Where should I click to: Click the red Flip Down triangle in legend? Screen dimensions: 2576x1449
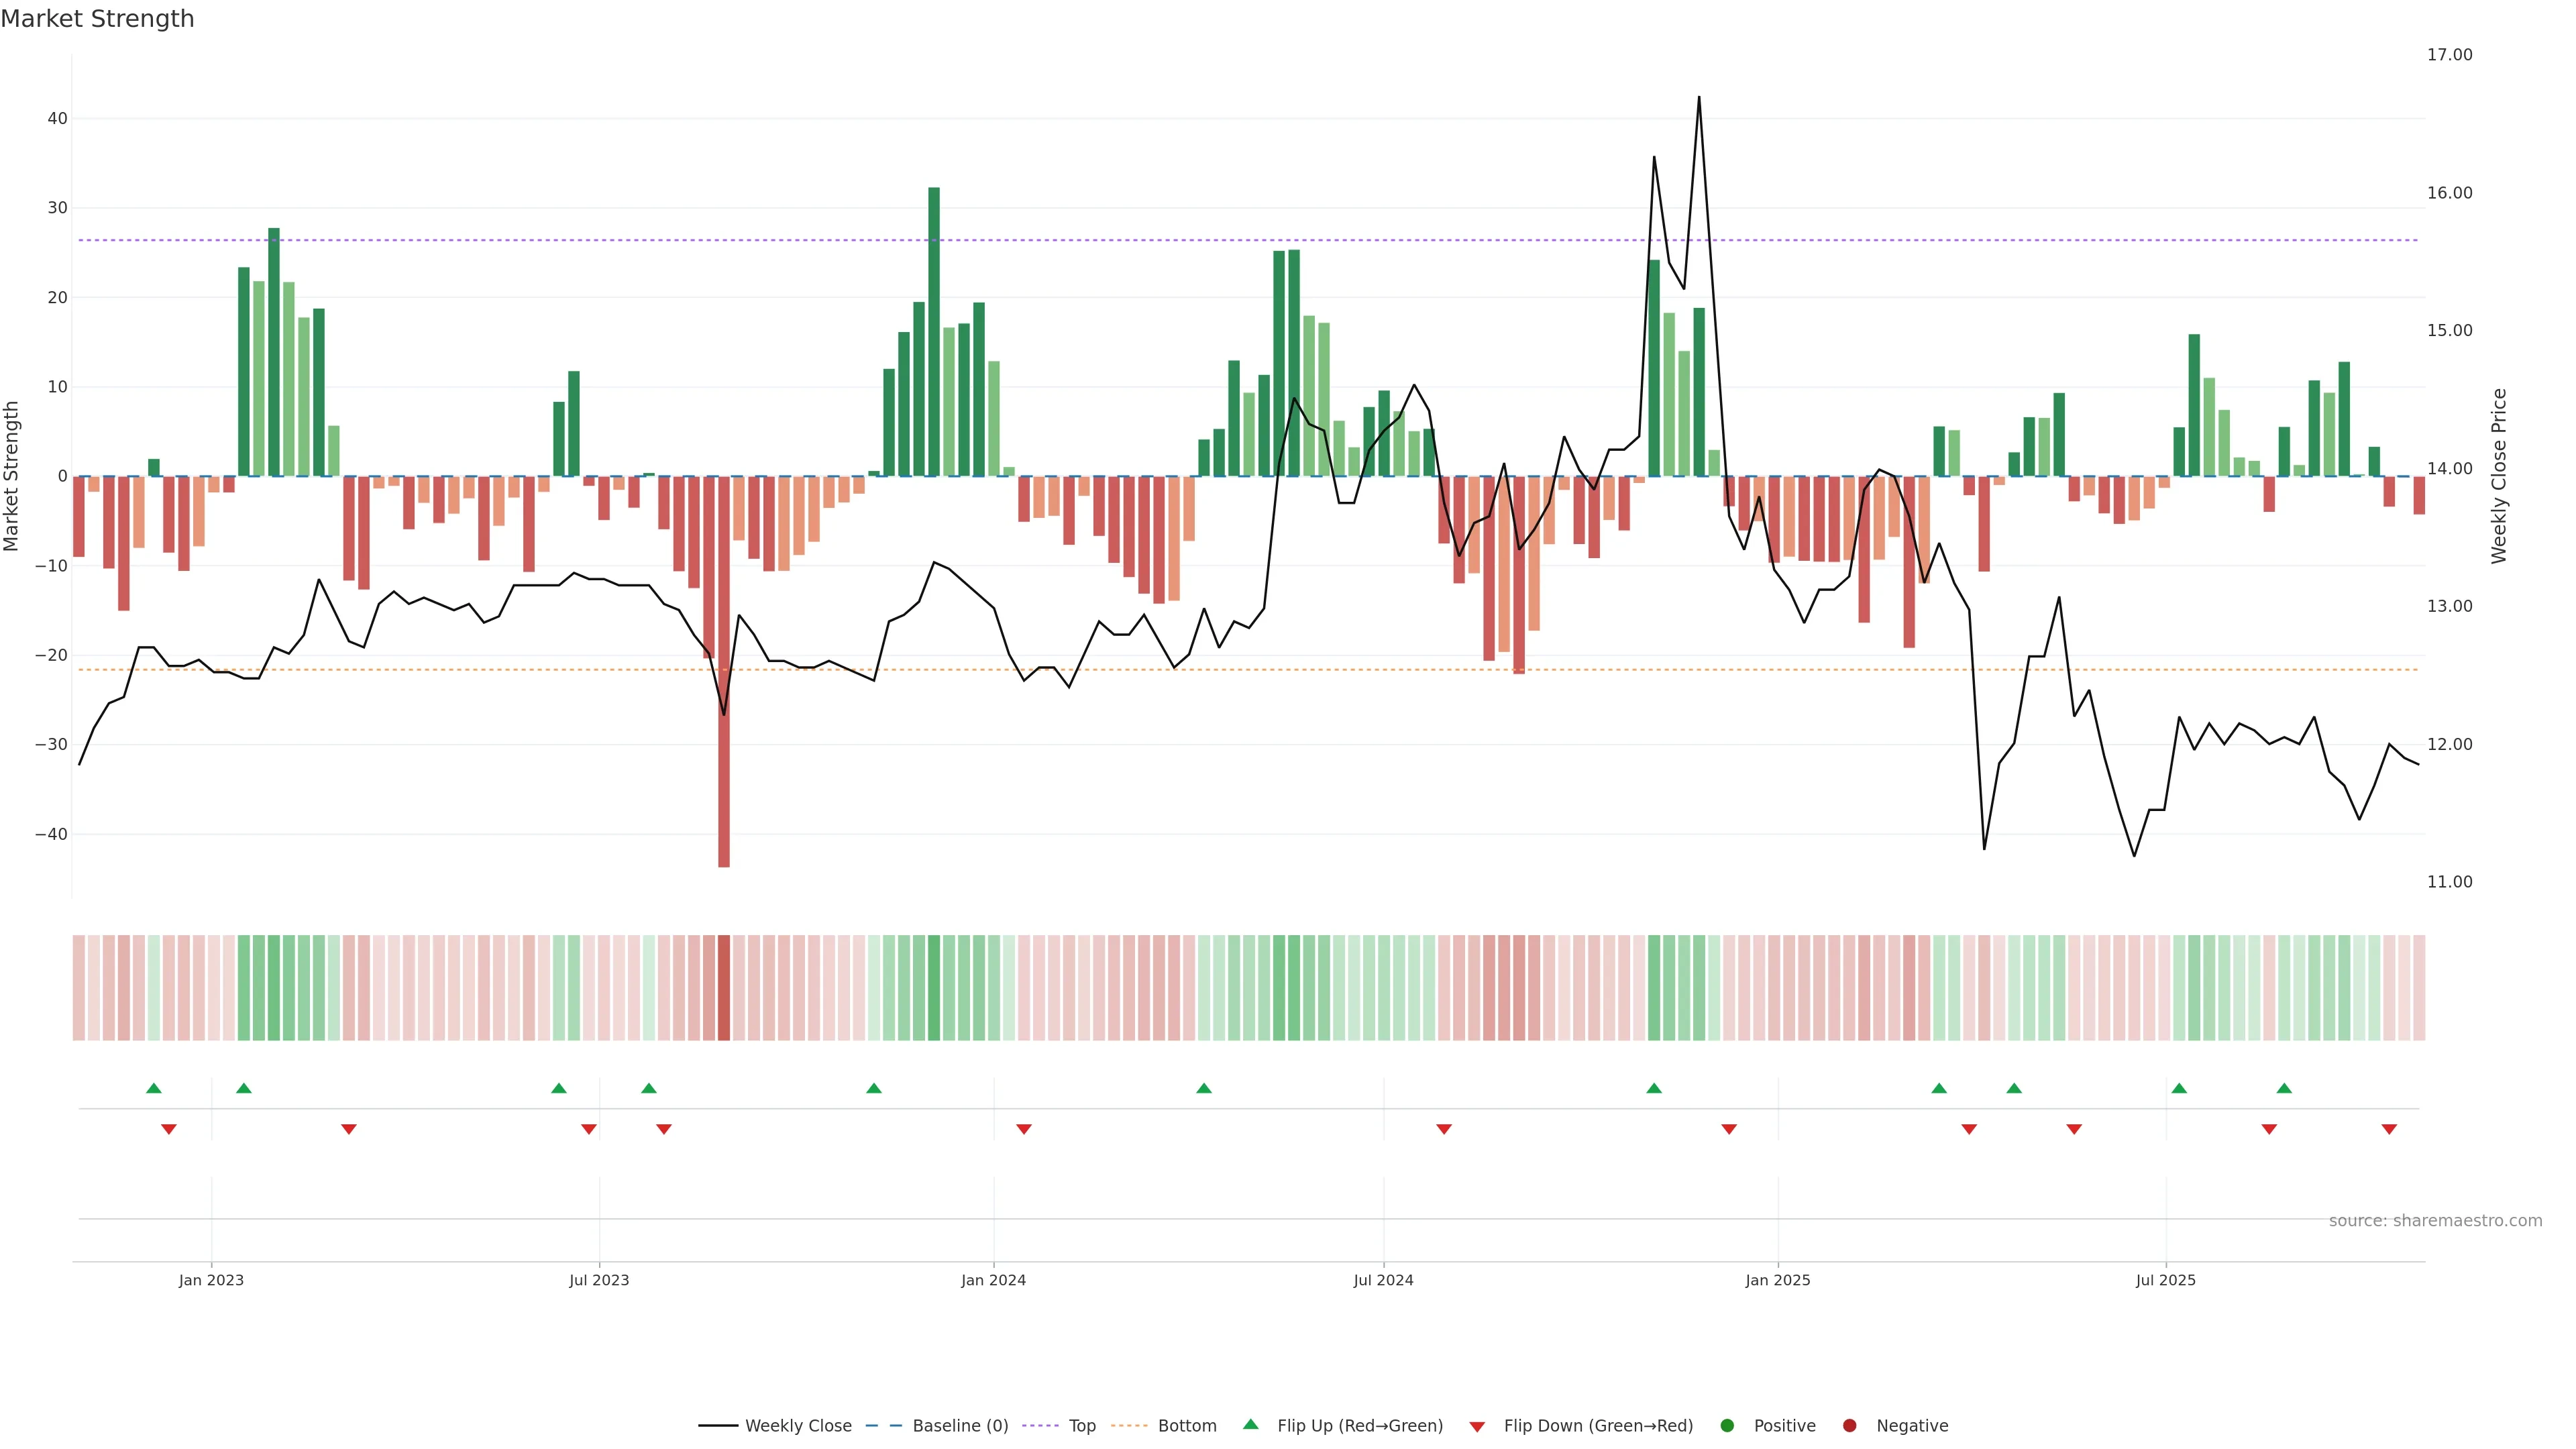(x=1477, y=1427)
